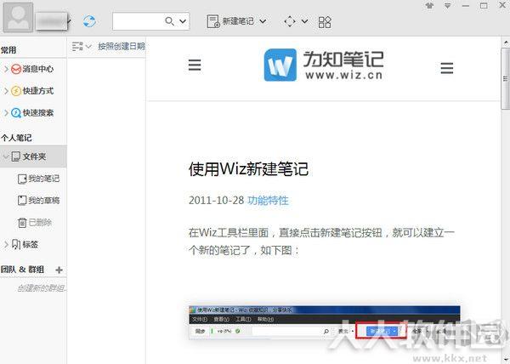Click the note list view options icon
Viewport: 510px width, 364px height.
coord(77,47)
